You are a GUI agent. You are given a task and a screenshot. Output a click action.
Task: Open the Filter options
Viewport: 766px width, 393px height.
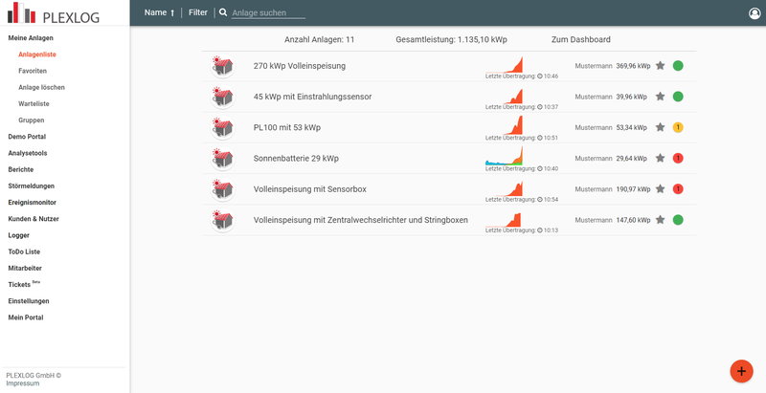point(198,12)
